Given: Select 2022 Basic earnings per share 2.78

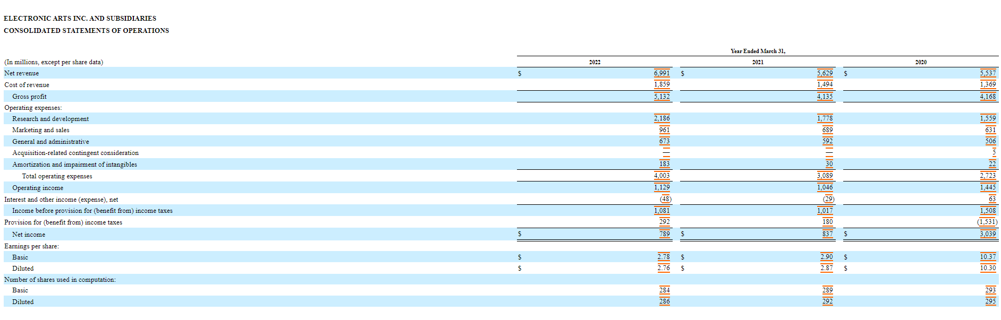Looking at the screenshot, I should (x=664, y=257).
